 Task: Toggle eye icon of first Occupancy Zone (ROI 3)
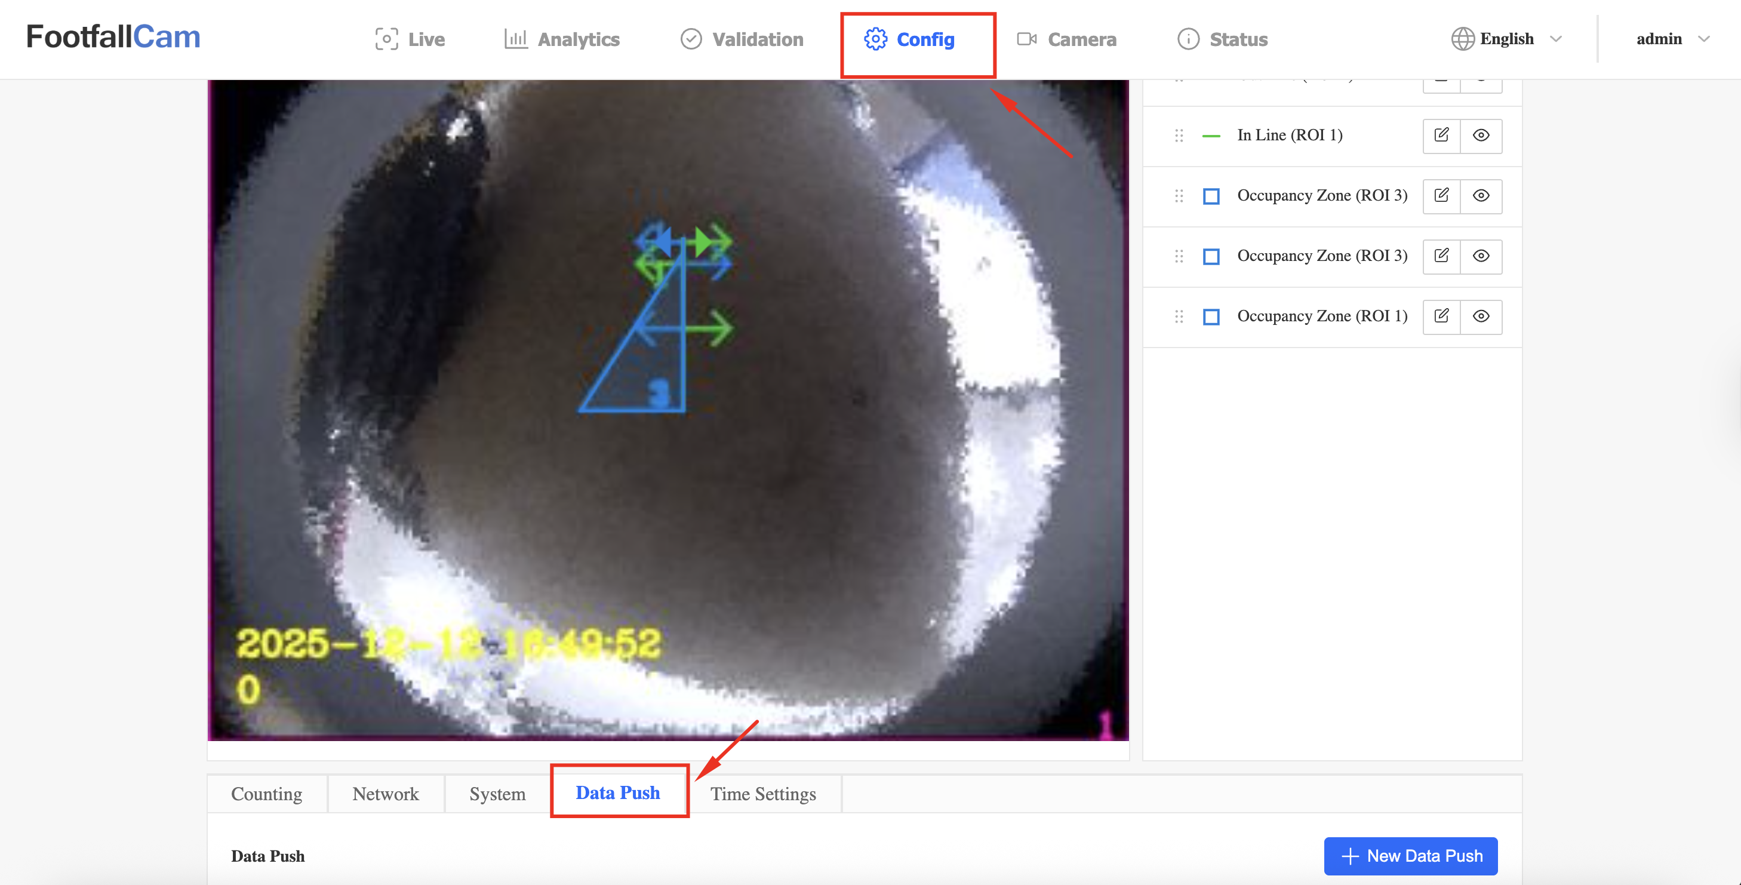(x=1481, y=195)
